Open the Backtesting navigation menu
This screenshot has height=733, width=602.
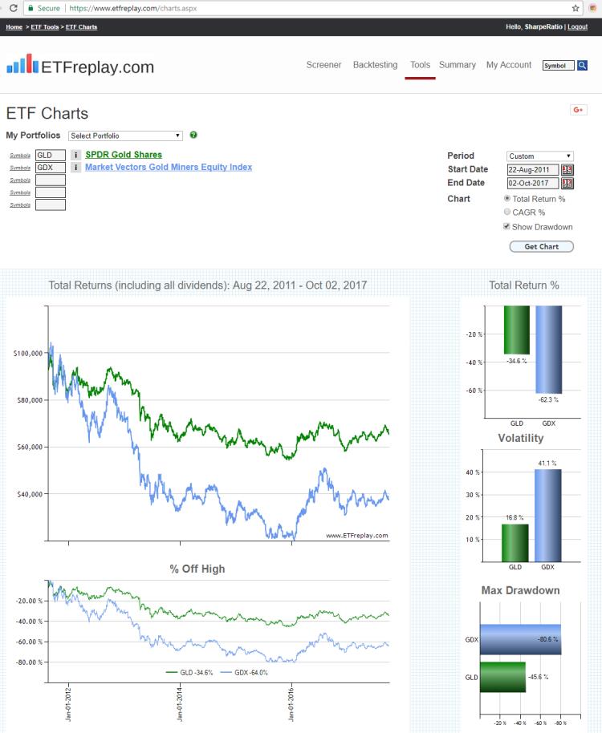point(375,65)
